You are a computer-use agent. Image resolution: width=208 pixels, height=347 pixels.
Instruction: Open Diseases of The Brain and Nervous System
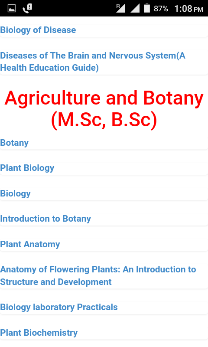[93, 62]
